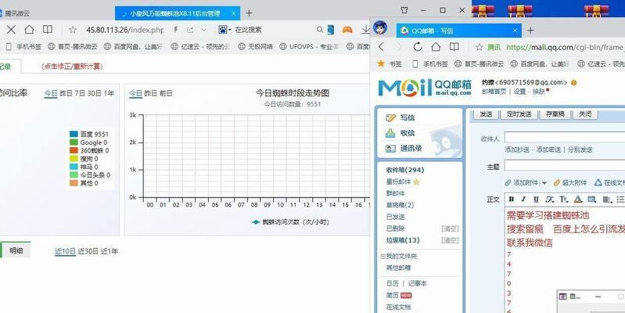This screenshot has width=625, height=313.
Task: Open the orange game controller toolbar icon
Action: (x=347, y=30)
